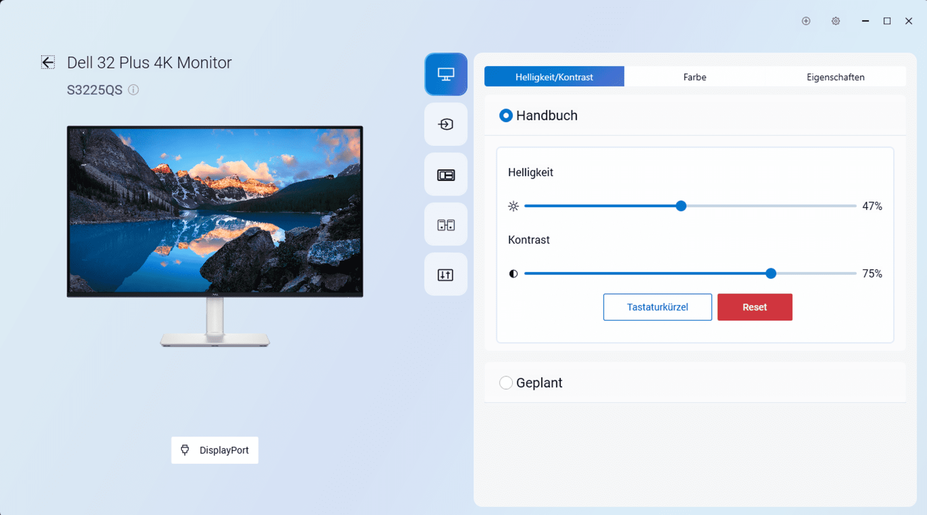Go back using the arrow icon
The image size is (927, 515).
point(48,62)
